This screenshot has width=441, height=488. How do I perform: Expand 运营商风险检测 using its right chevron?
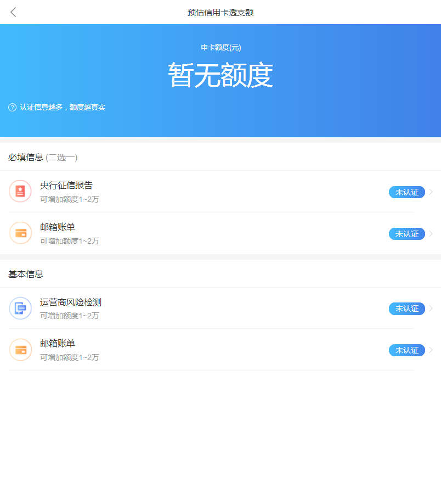point(431,308)
